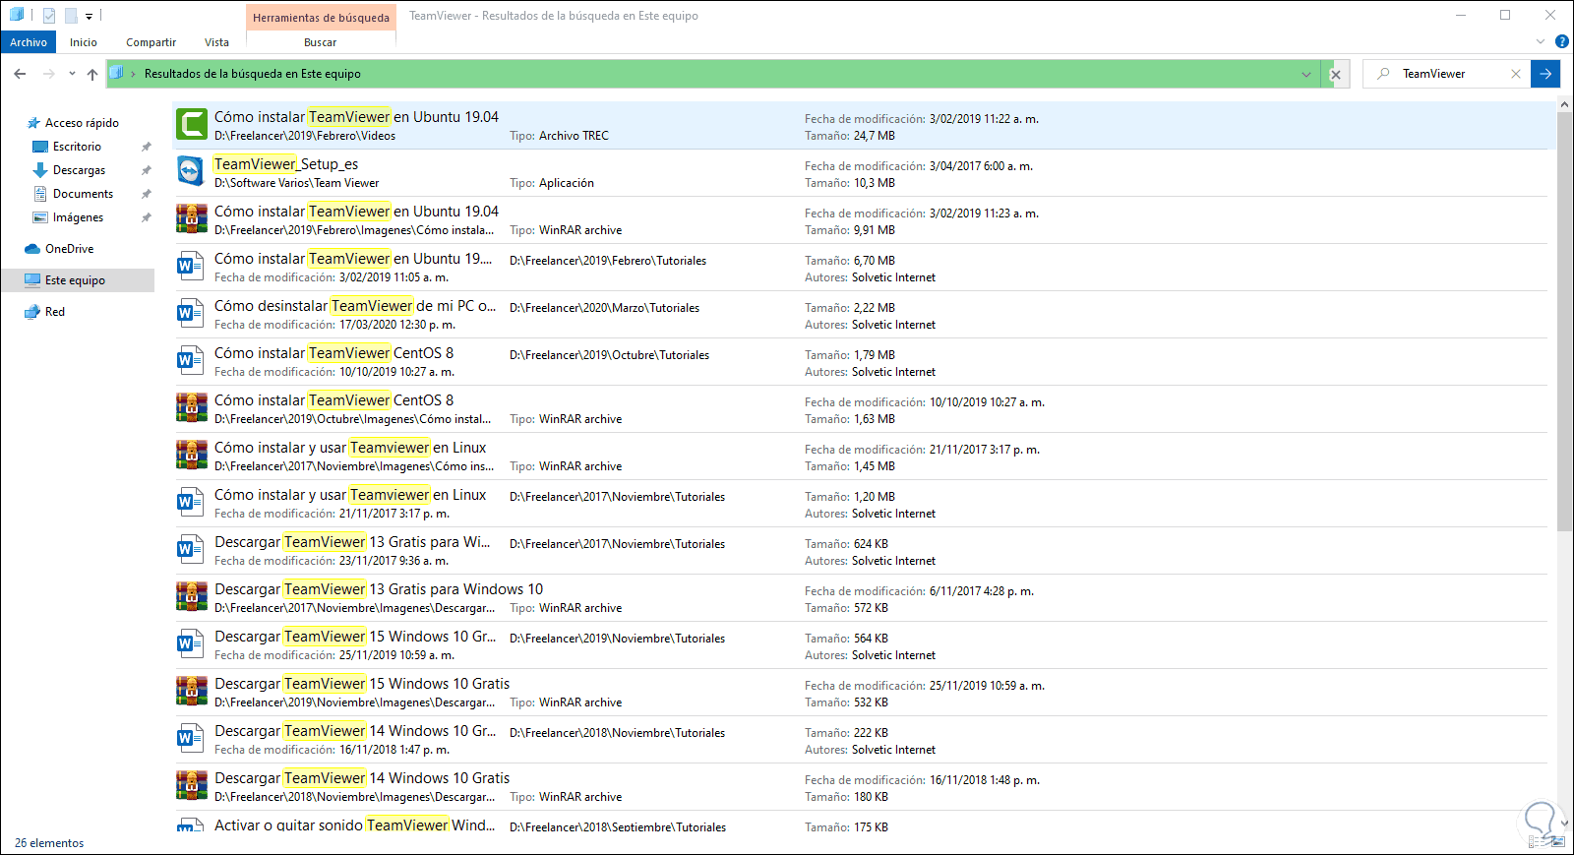Image resolution: width=1574 pixels, height=855 pixels.
Task: Open the Help question mark icon
Action: [1561, 41]
